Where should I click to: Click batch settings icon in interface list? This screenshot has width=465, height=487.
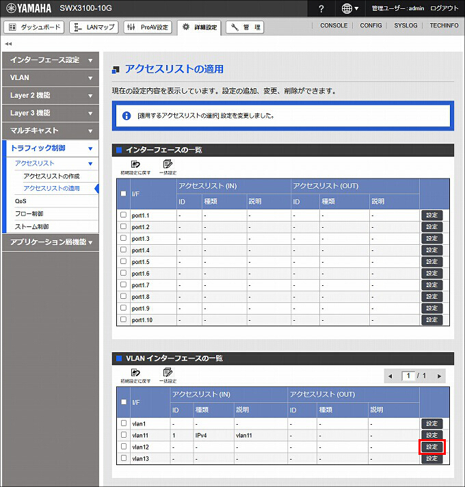pyautogui.click(x=168, y=166)
